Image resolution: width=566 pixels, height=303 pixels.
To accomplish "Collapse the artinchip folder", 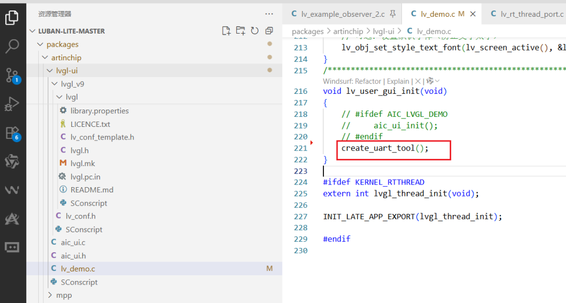I will [45, 58].
